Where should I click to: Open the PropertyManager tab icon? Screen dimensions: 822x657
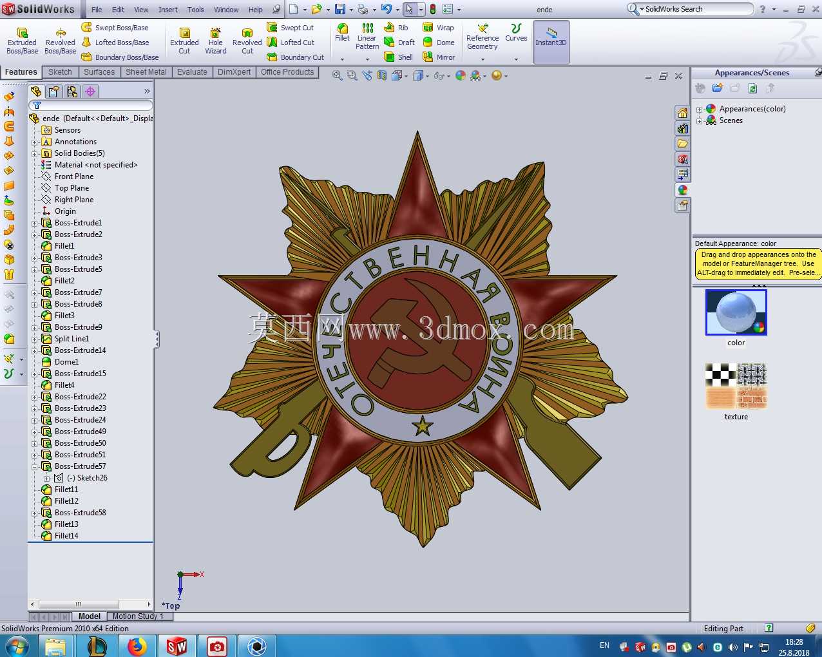coord(55,91)
